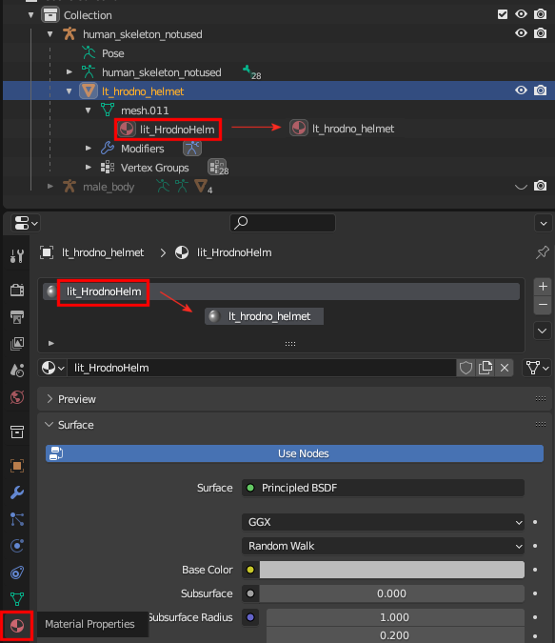Image resolution: width=555 pixels, height=643 pixels.
Task: Duplicate material with the new material icon
Action: (486, 368)
